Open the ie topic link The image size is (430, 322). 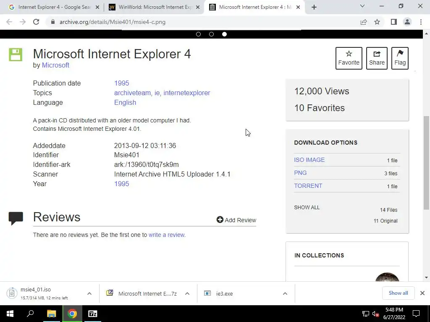pyautogui.click(x=157, y=93)
